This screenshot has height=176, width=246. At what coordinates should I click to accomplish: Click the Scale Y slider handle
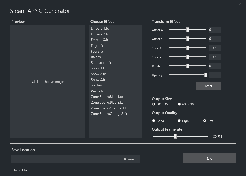pyautogui.click(x=188, y=57)
